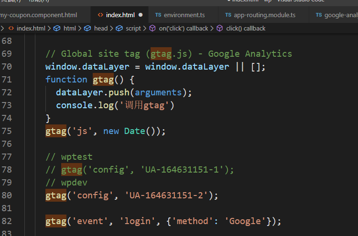The width and height of the screenshot is (358, 236).
Task: Click the TS icon on google-analytics tab
Action: [319, 15]
